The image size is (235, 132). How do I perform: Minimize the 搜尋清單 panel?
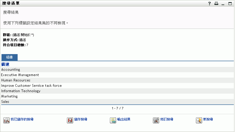point(223,4)
